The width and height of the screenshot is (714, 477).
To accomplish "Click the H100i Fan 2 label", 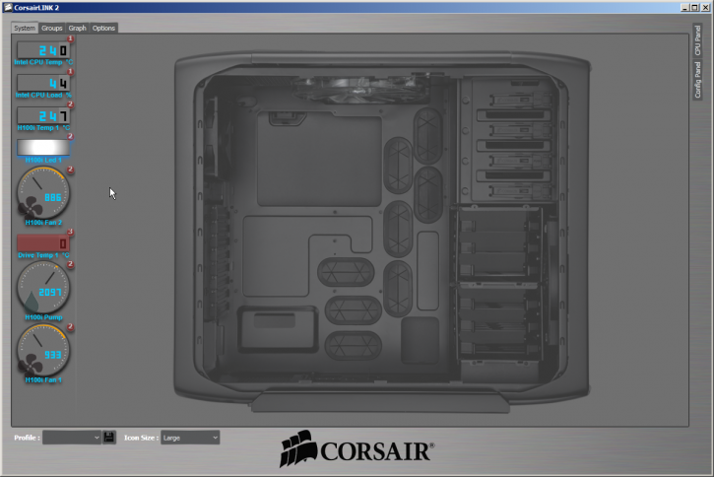I will point(43,223).
